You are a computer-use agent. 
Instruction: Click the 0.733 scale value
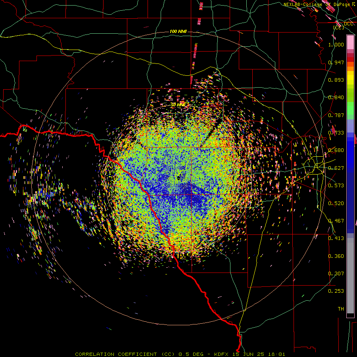coord(336,133)
